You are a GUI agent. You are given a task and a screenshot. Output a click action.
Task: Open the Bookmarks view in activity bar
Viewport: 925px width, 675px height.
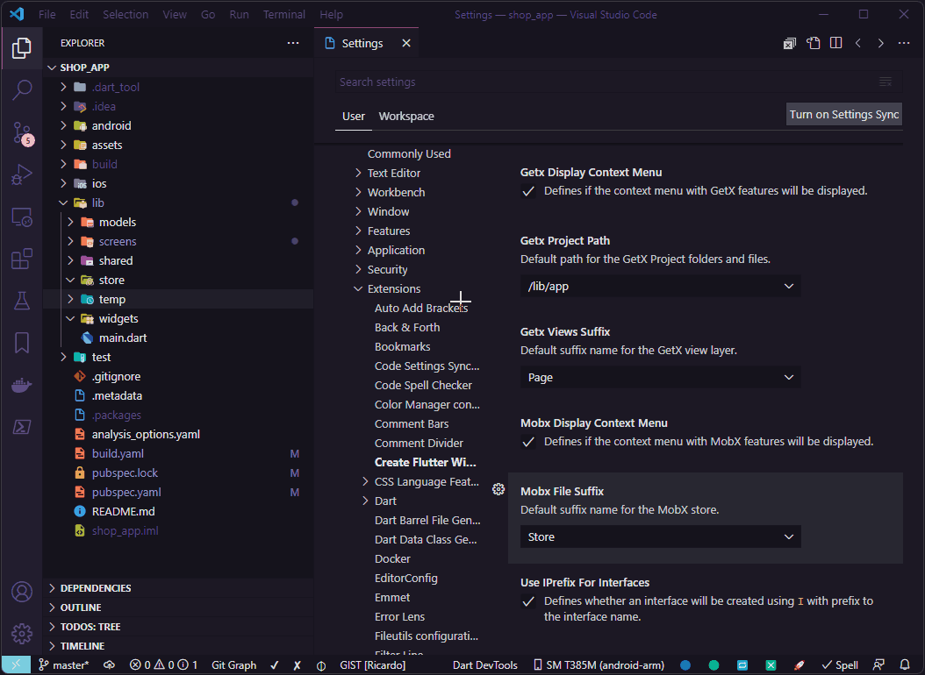pyautogui.click(x=22, y=343)
